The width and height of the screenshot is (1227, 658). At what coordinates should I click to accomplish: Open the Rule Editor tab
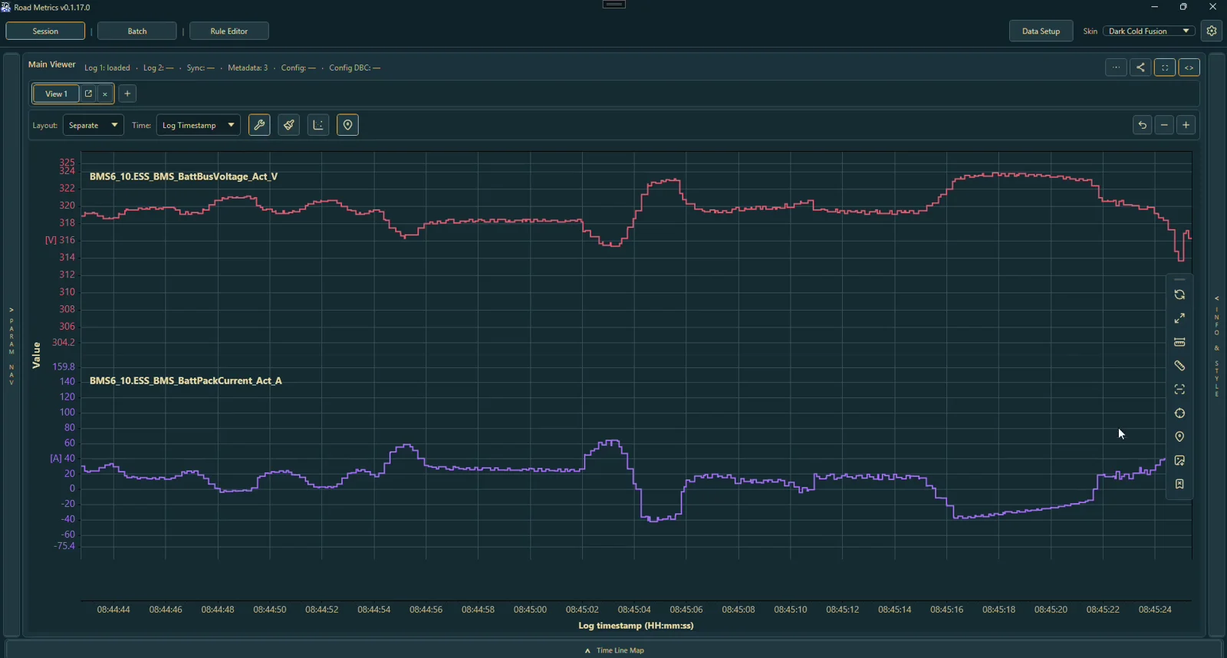pyautogui.click(x=229, y=31)
